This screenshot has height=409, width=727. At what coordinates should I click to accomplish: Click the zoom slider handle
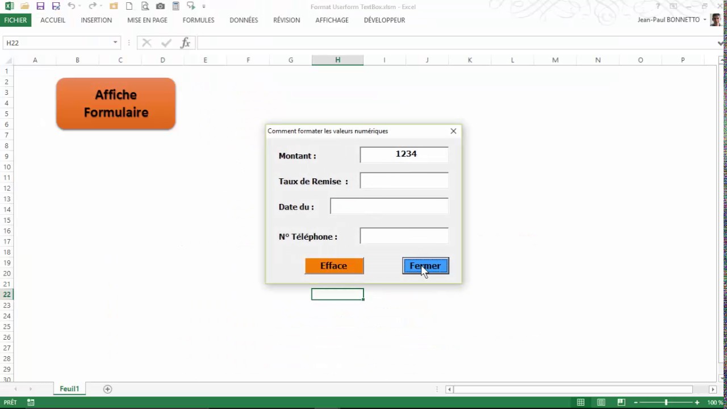tap(666, 403)
